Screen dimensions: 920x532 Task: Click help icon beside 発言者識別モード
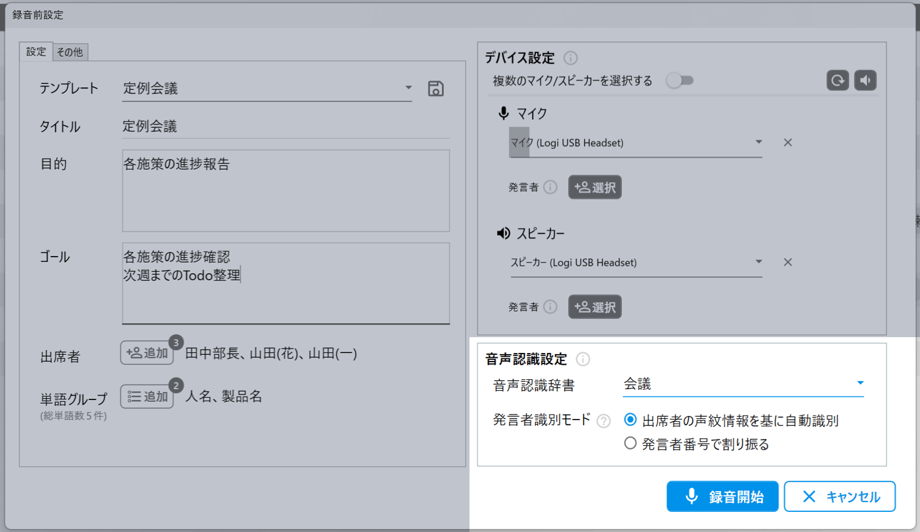603,421
